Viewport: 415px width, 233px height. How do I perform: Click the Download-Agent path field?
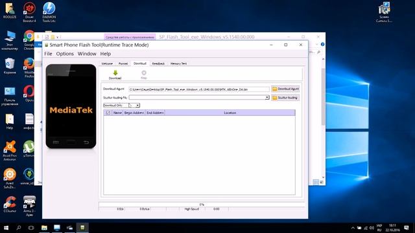(199, 89)
